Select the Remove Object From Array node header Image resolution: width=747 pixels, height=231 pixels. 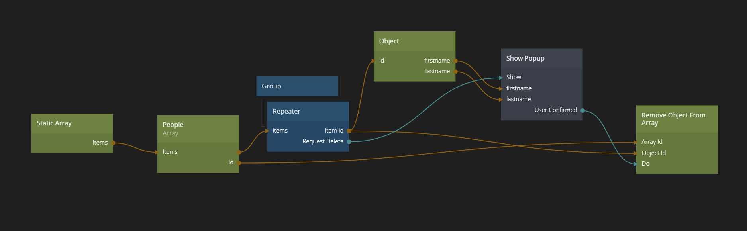pyautogui.click(x=676, y=119)
